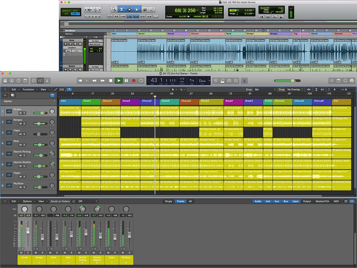Click the Drums channel volume fader
The height and width of the screenshot is (268, 357).
pyautogui.click(x=27, y=231)
